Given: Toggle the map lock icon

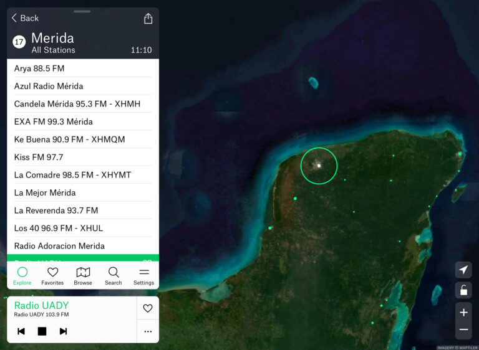Looking at the screenshot, I should pyautogui.click(x=463, y=290).
